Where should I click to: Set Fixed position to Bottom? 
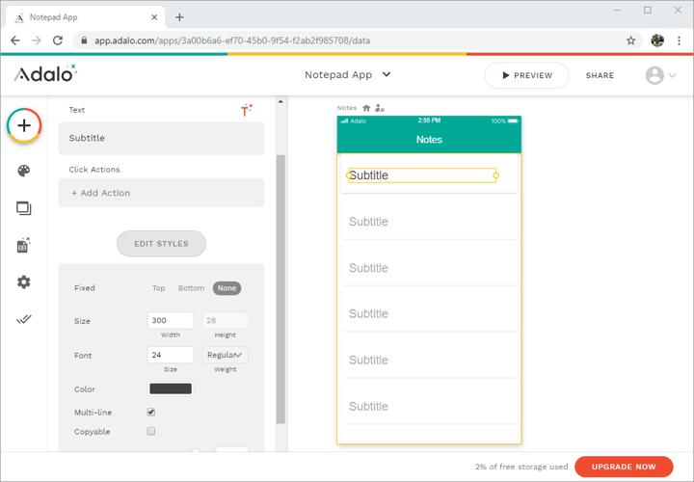click(191, 288)
